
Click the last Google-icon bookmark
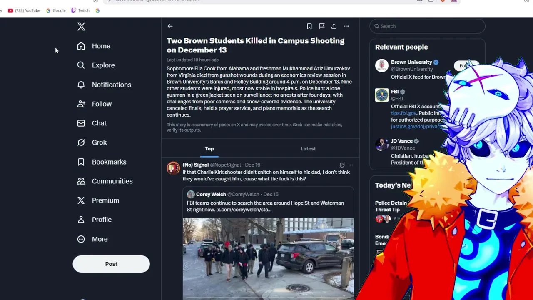(97, 10)
